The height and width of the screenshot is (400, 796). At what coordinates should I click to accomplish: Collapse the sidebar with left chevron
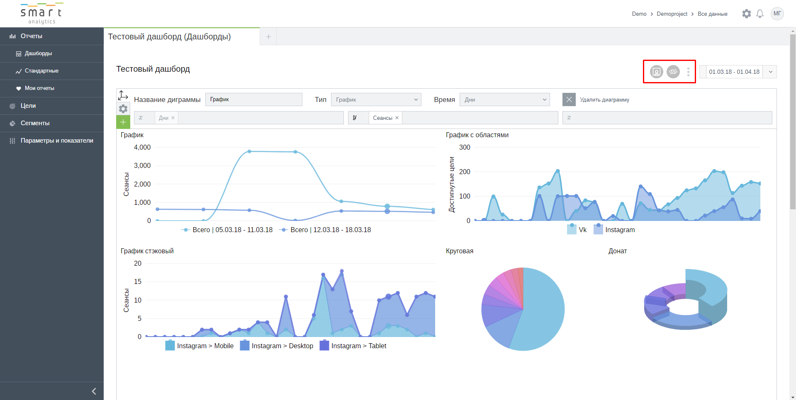[94, 391]
